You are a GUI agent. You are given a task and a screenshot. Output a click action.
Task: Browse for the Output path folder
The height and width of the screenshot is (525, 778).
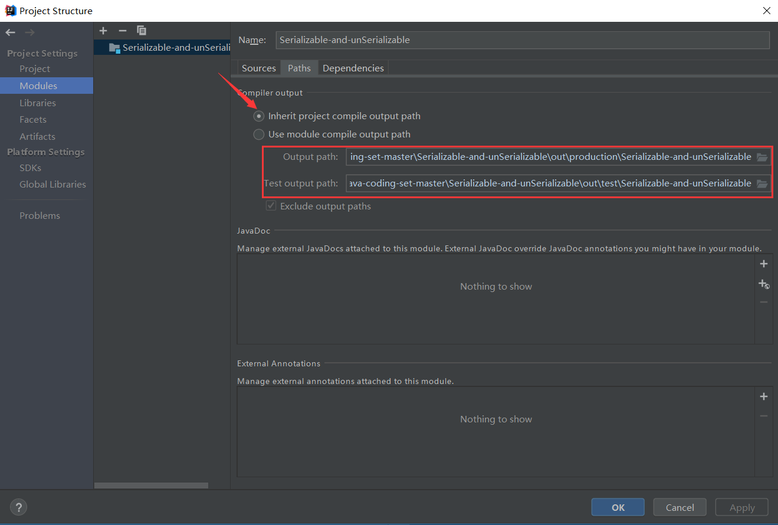coord(762,156)
